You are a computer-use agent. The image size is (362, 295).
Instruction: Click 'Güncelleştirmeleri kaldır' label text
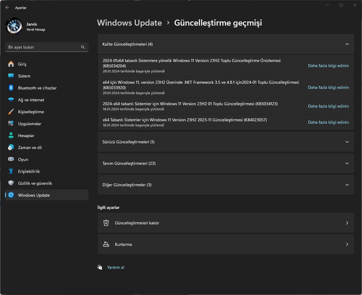[x=137, y=223]
